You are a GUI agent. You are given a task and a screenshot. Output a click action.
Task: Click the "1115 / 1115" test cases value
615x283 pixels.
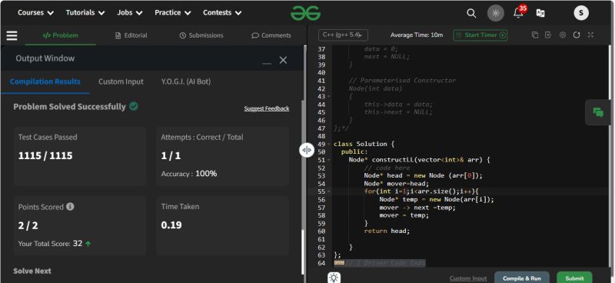(45, 155)
